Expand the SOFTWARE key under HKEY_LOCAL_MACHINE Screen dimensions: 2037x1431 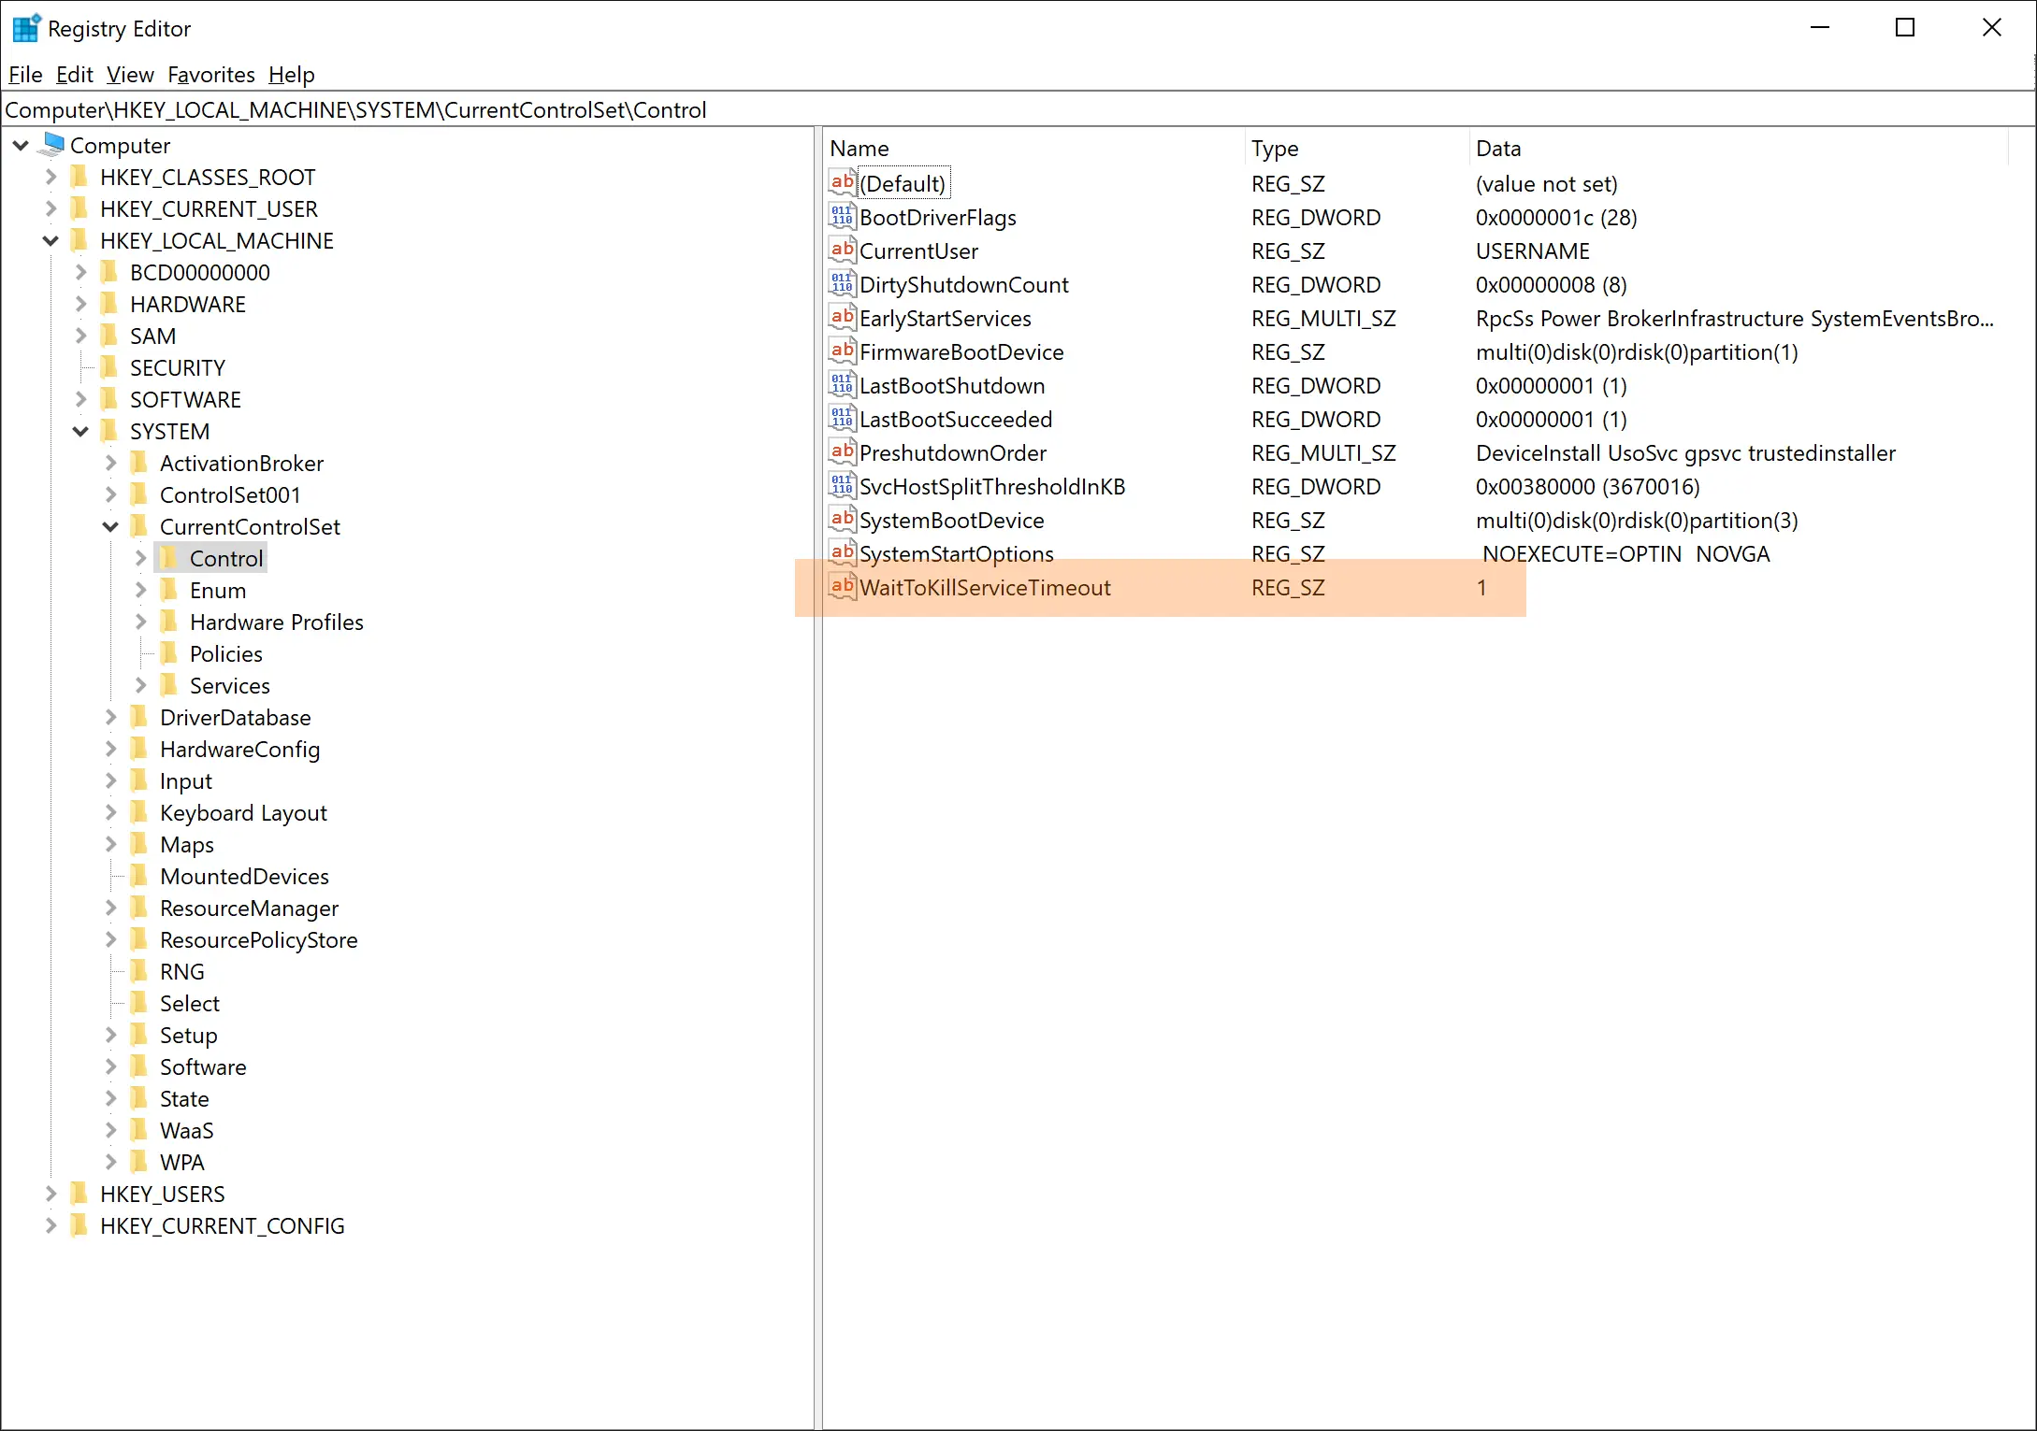[80, 399]
